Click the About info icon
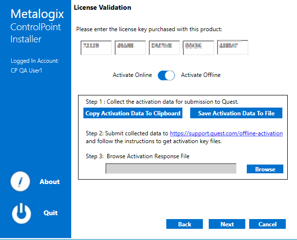This screenshot has height=240, width=297. pos(20,182)
